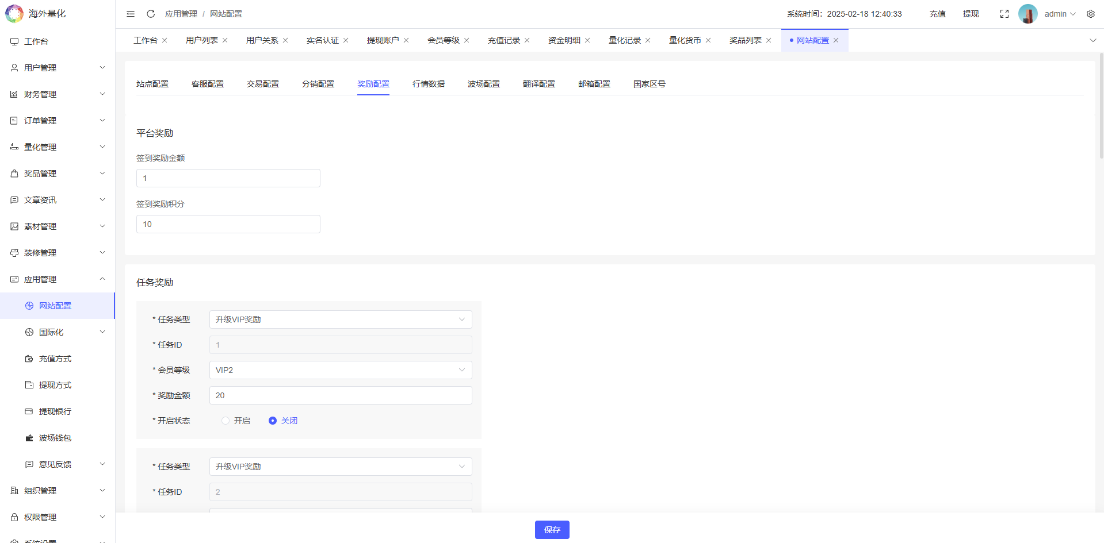Refresh the page using the reload icon
1104x543 pixels.
click(x=151, y=13)
